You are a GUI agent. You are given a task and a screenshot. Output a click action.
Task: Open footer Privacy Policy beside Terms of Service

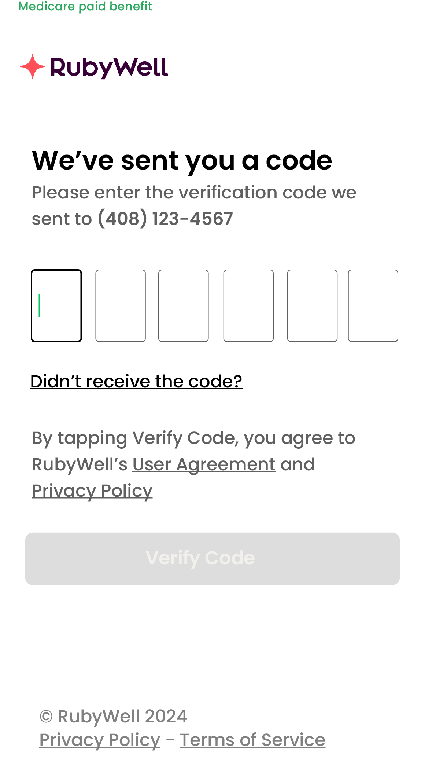click(100, 740)
